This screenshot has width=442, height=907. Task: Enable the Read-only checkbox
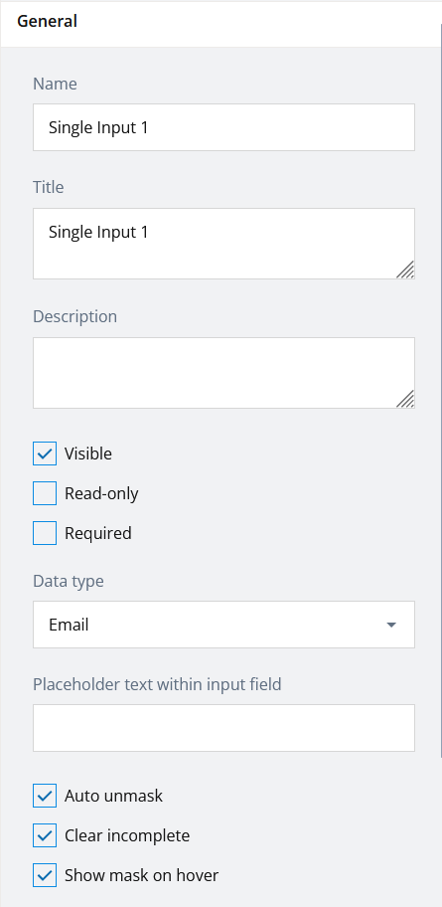point(45,493)
